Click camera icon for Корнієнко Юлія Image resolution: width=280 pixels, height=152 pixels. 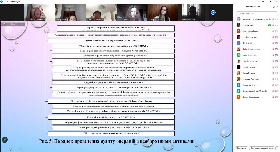click(x=277, y=85)
